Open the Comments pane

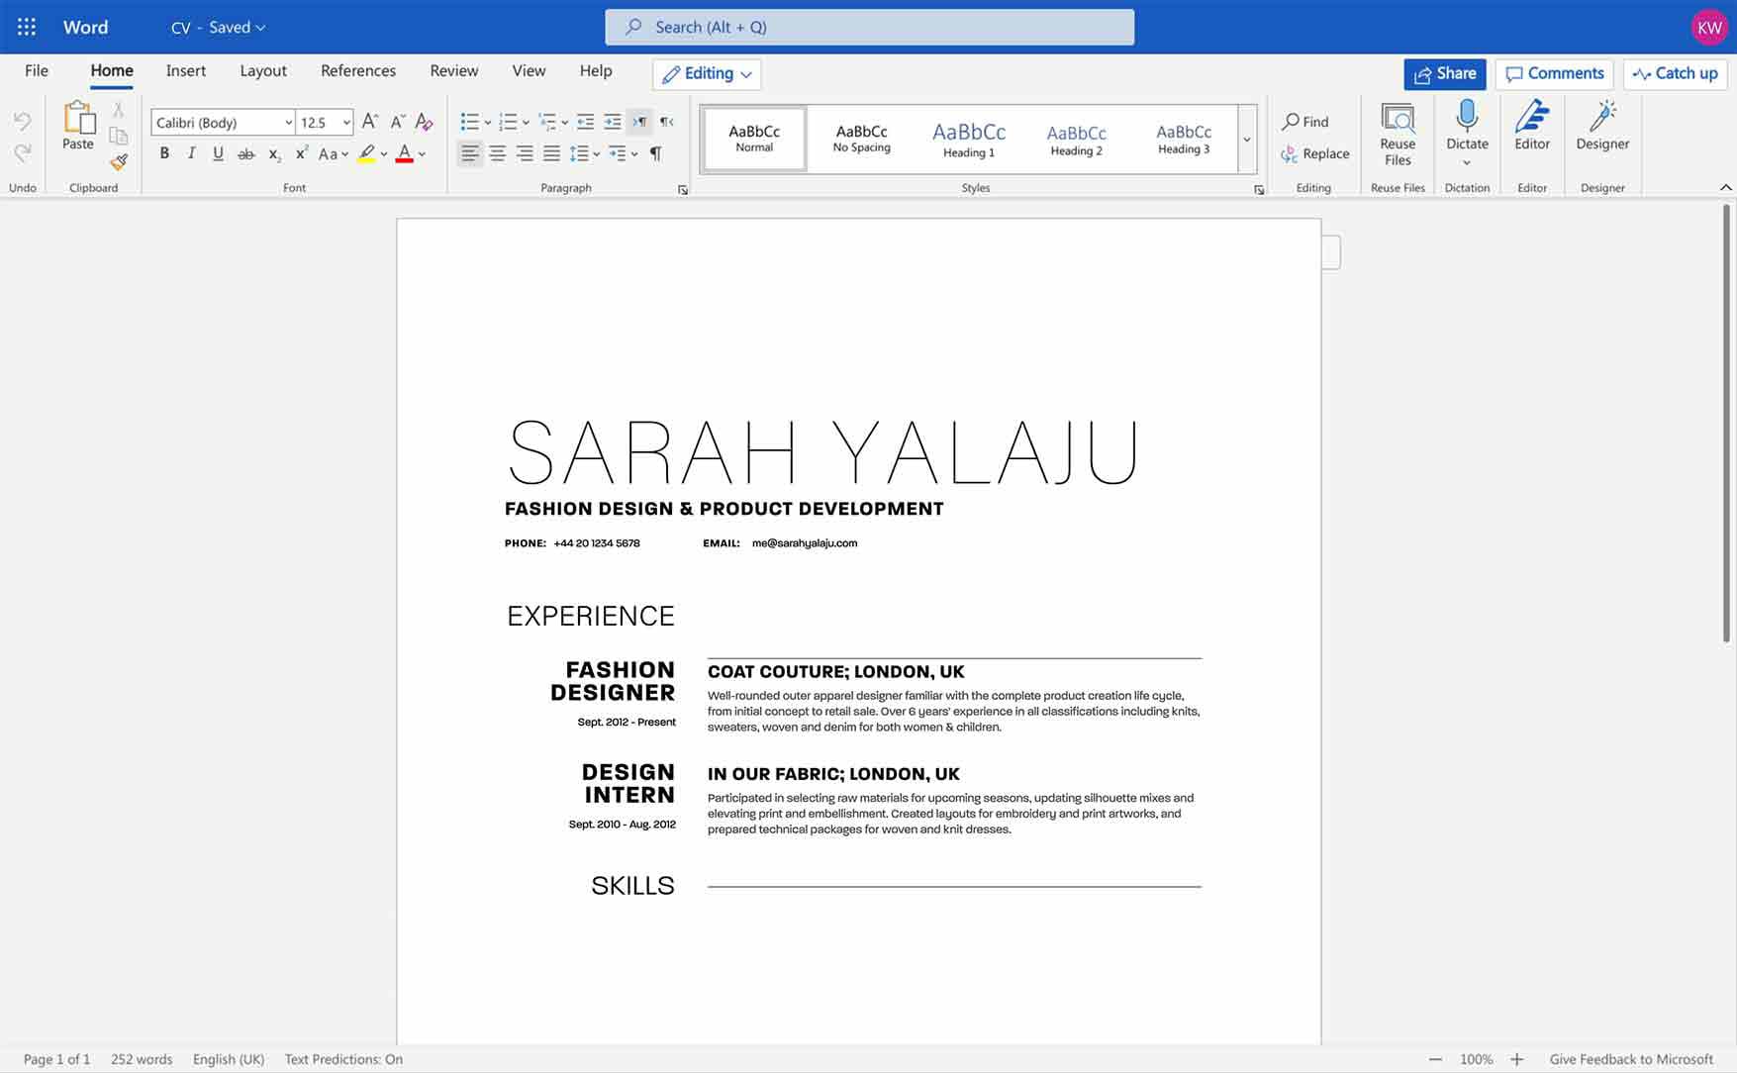(1554, 74)
